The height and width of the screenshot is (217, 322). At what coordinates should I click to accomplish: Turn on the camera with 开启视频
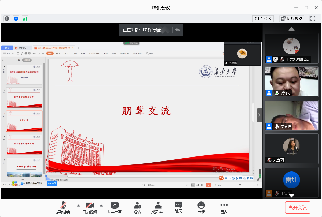coord(90,205)
